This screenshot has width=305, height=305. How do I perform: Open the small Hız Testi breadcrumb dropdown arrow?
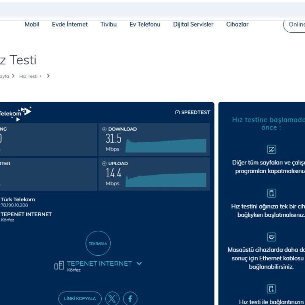point(41,76)
